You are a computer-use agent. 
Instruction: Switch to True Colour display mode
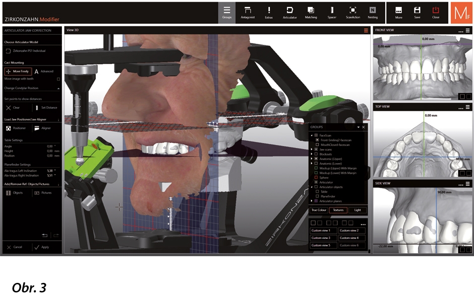(x=319, y=210)
